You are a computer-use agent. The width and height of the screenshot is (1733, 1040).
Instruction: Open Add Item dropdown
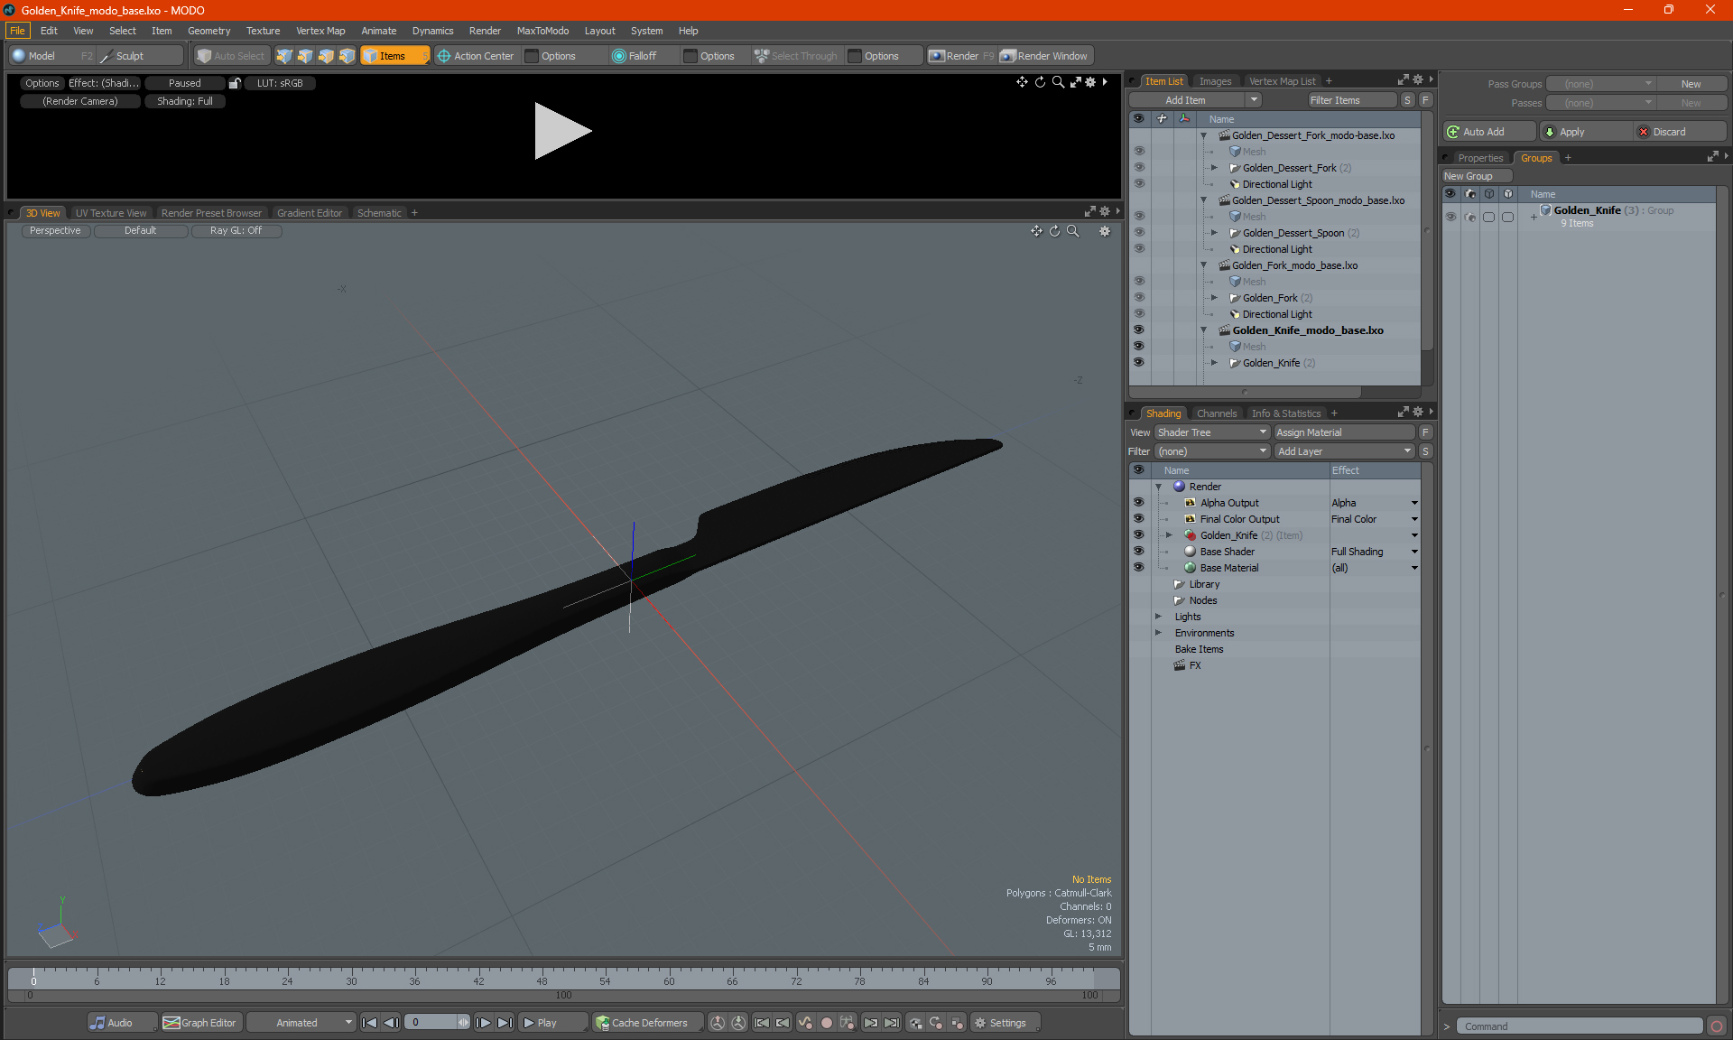click(1195, 100)
